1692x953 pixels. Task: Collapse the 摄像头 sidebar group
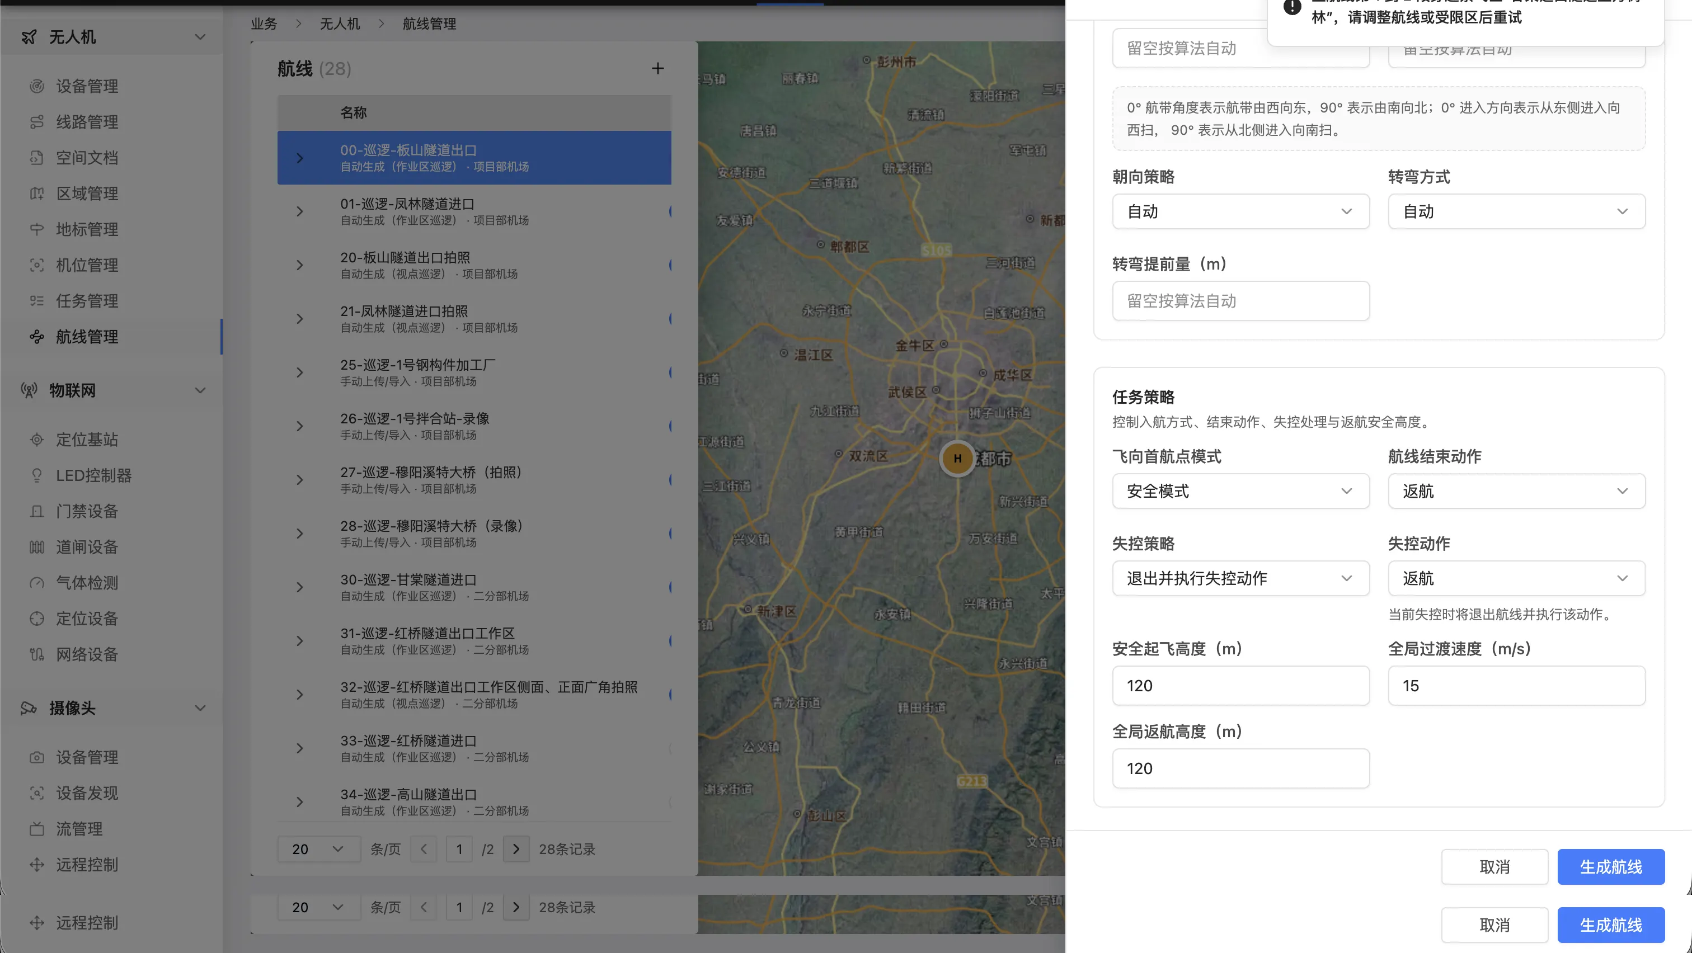(x=200, y=708)
